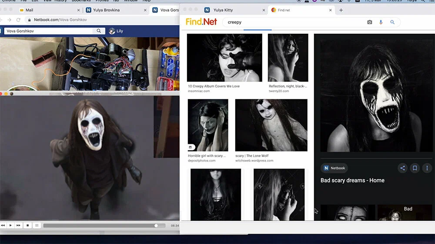
Task: Click the insomniac.com source link
Action: [199, 91]
